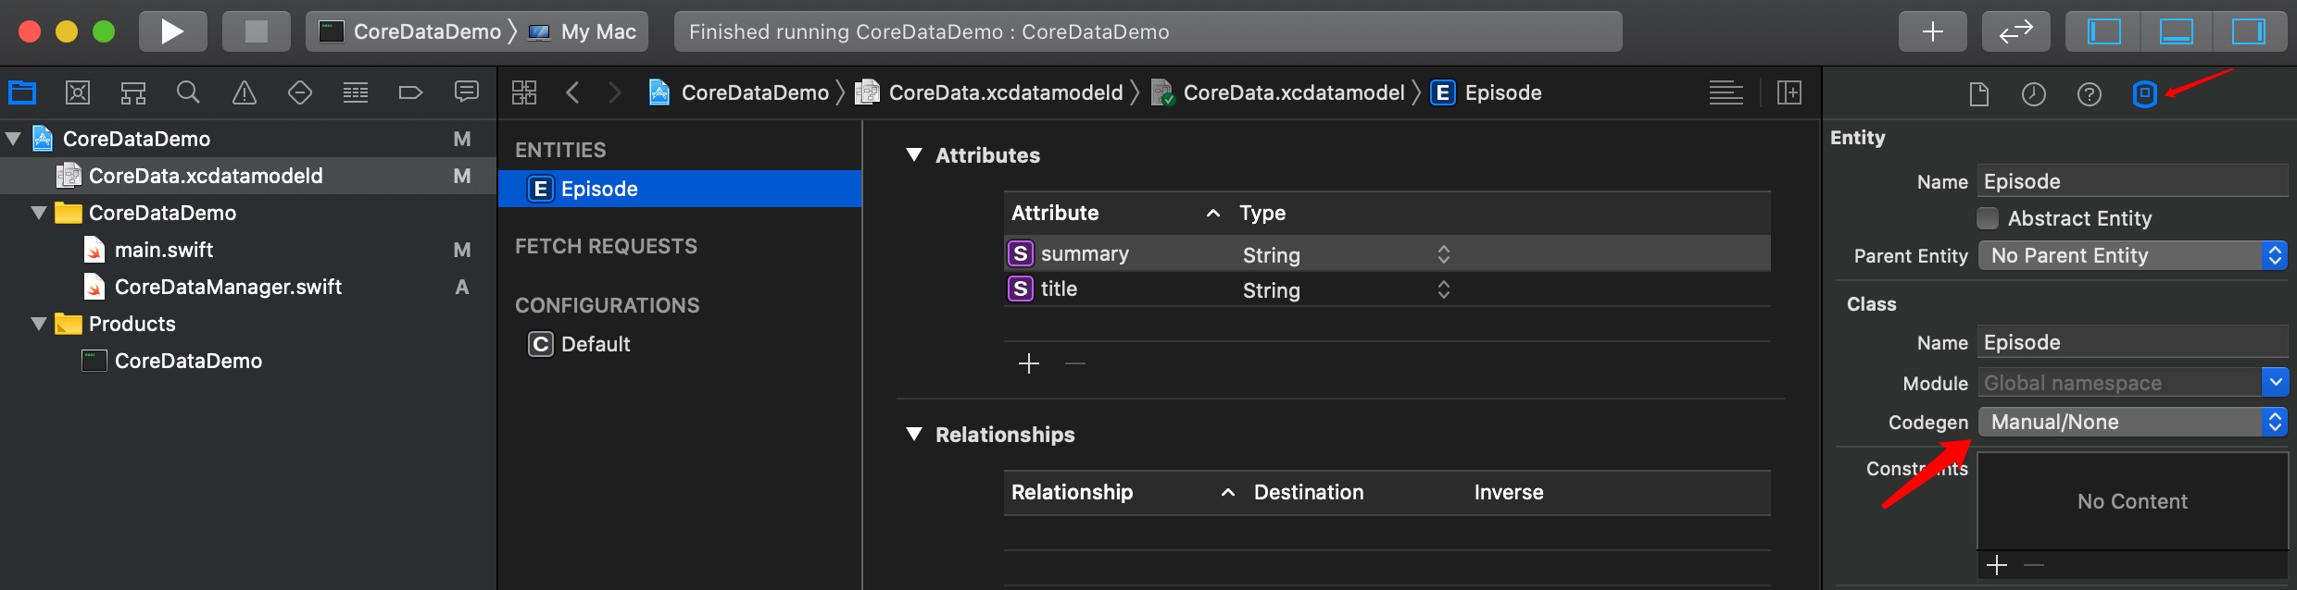Add a constraint with plus button

click(x=1997, y=565)
